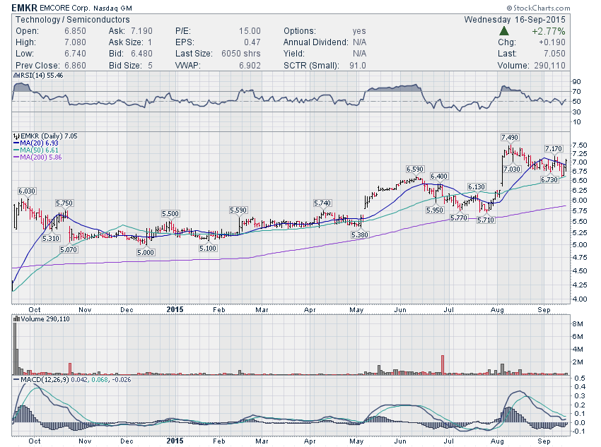Image resolution: width=601 pixels, height=447 pixels.
Task: Click the bar icon before EMKR (Daily)
Action: coord(16,136)
